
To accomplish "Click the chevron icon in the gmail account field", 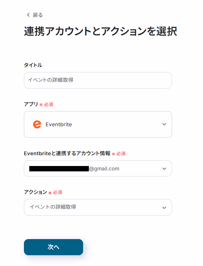I will pyautogui.click(x=164, y=169).
